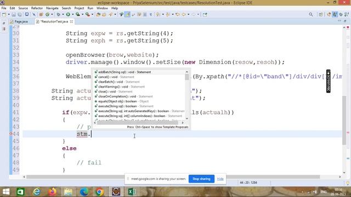Image resolution: width=351 pixels, height=197 pixels.
Task: Close the ResolutionTest.java tab
Action: point(71,22)
